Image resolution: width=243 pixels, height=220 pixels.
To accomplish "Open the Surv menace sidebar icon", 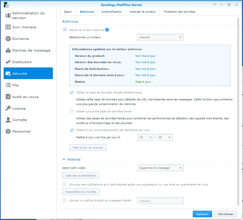I will coord(8,27).
